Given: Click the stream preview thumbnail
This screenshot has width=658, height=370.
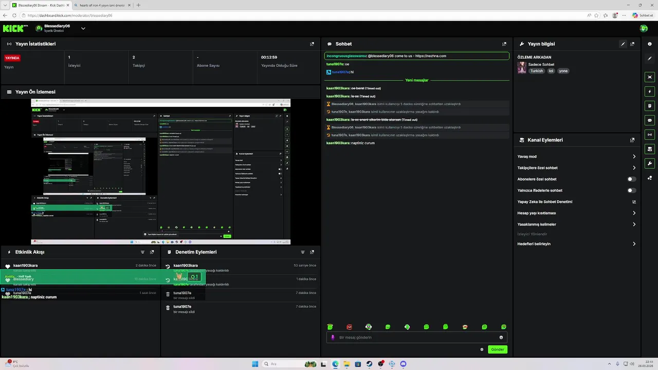Looking at the screenshot, I should 160,171.
